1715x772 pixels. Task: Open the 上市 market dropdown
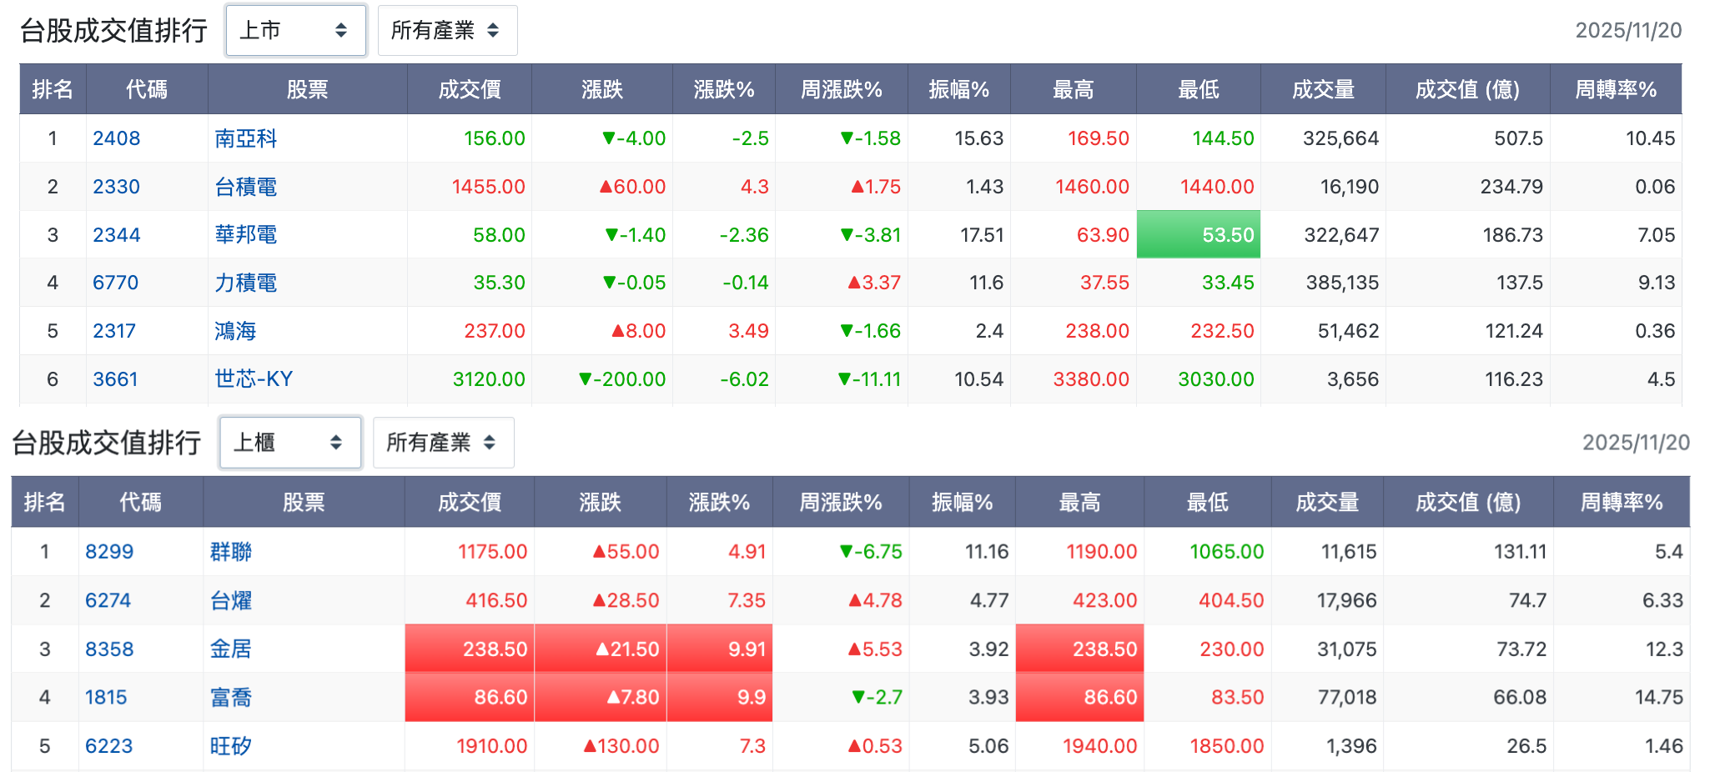point(295,31)
